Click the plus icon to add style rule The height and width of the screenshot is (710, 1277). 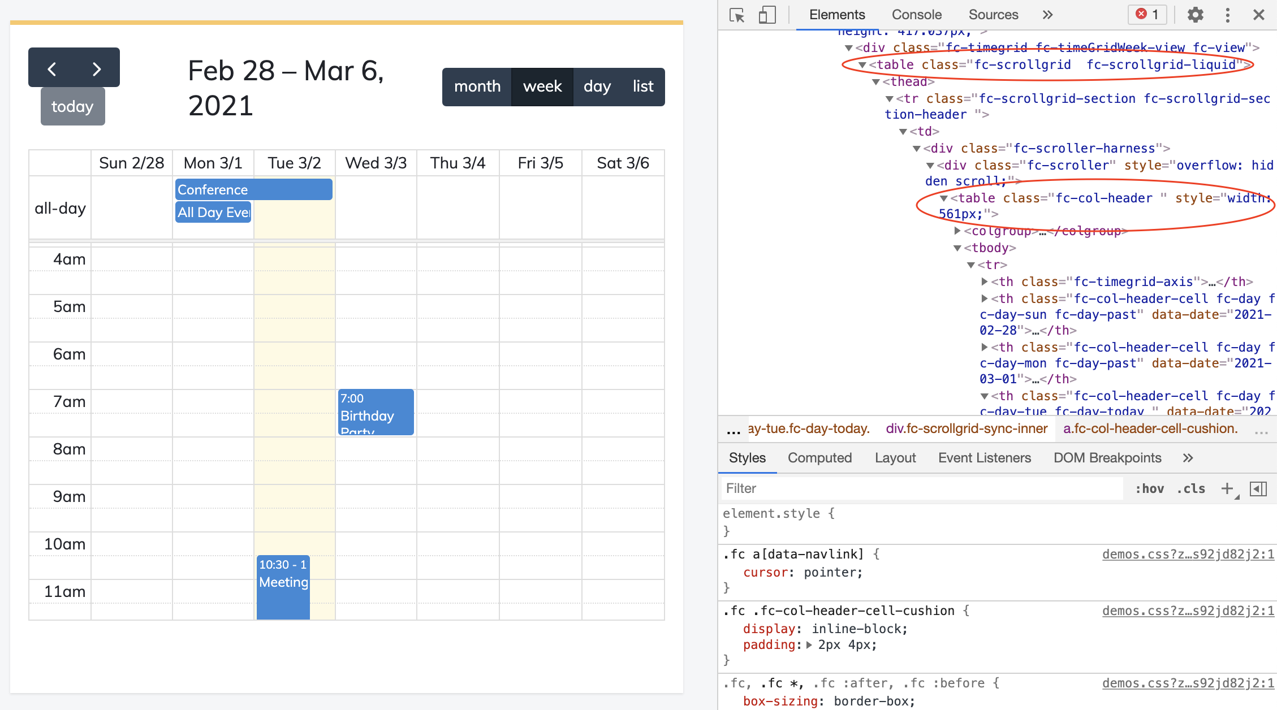click(x=1226, y=488)
